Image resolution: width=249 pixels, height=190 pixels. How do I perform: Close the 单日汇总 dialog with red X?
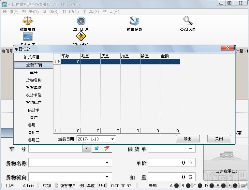[x=227, y=48]
